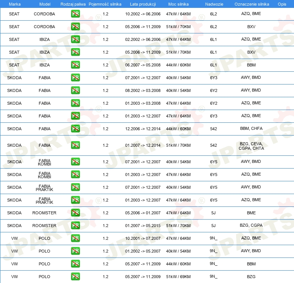Click engine code 'BZG' in last Polo row
The image size is (294, 283).
coord(251,277)
